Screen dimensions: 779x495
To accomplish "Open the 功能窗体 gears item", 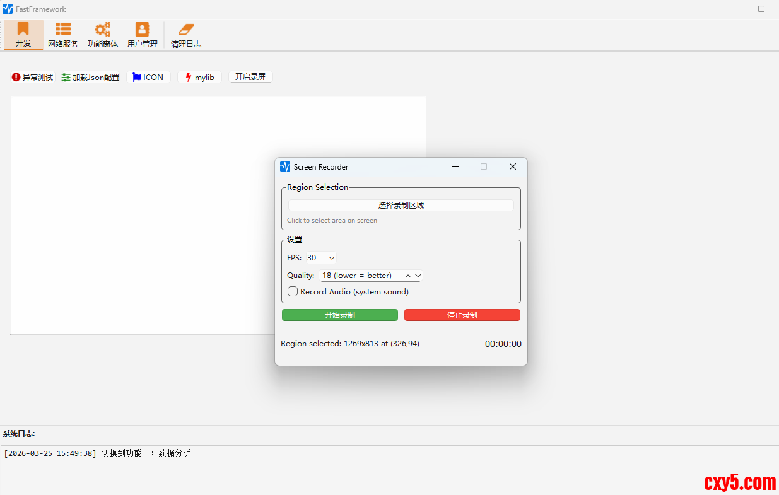I will point(103,35).
